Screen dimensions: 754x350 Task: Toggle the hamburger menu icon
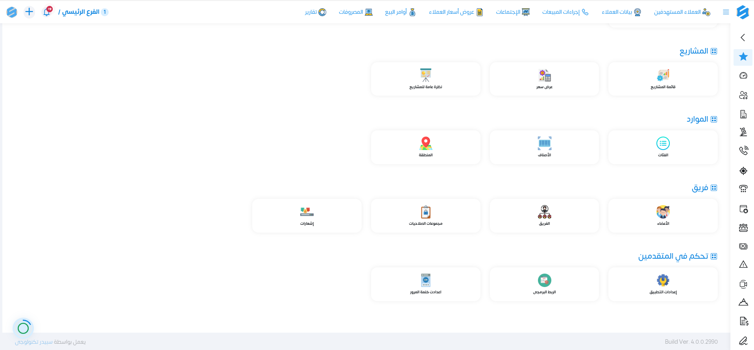pos(726,12)
